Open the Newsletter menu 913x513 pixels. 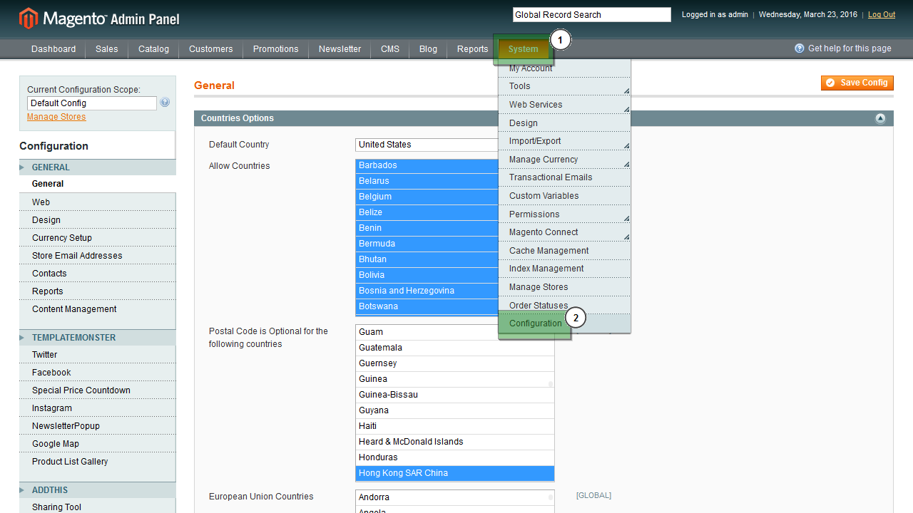340,49
